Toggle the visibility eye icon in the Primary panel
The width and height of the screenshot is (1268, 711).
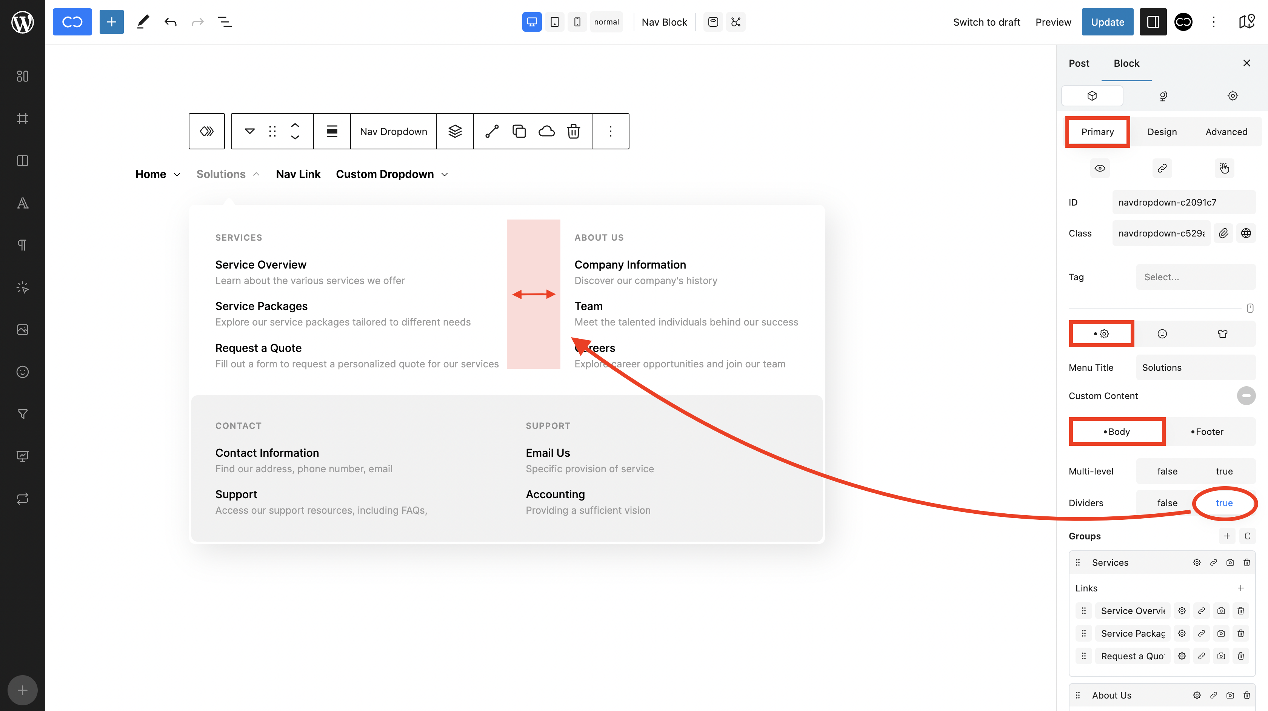point(1100,168)
